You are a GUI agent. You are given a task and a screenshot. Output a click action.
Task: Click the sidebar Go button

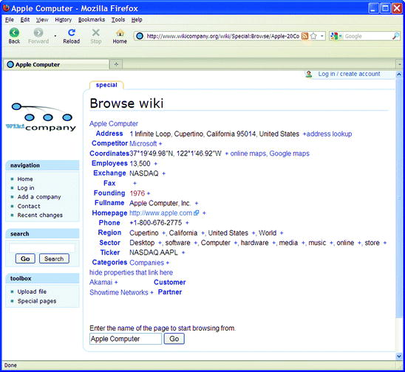click(x=25, y=258)
